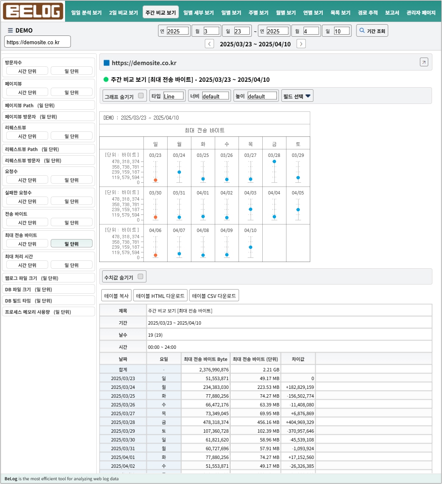Open the 주별 보기 tab
The width and height of the screenshot is (442, 484).
[259, 13]
